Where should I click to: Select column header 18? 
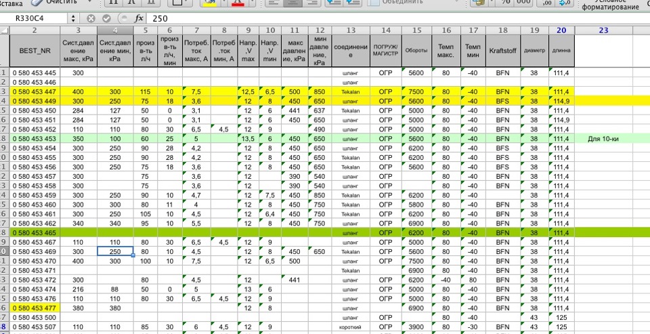pos(503,30)
